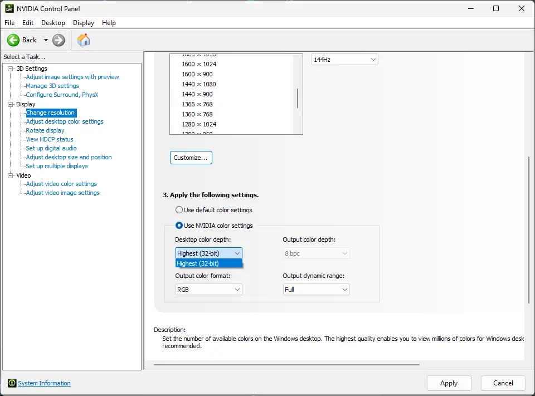This screenshot has height=396, width=535.
Task: Click the System Information icon
Action: pyautogui.click(x=12, y=383)
